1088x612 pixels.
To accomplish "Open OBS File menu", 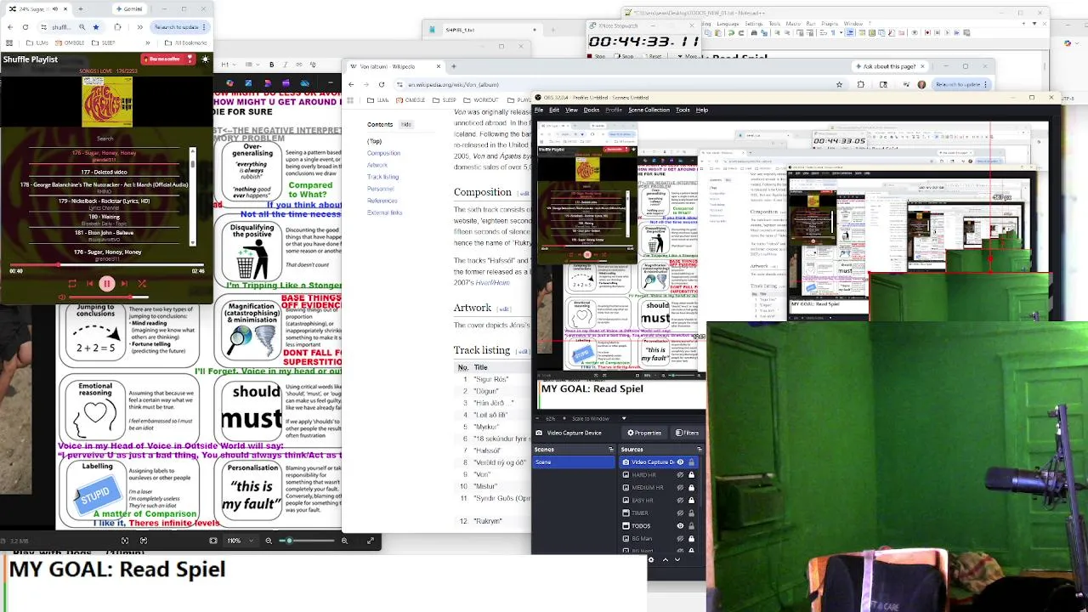I will tap(539, 110).
